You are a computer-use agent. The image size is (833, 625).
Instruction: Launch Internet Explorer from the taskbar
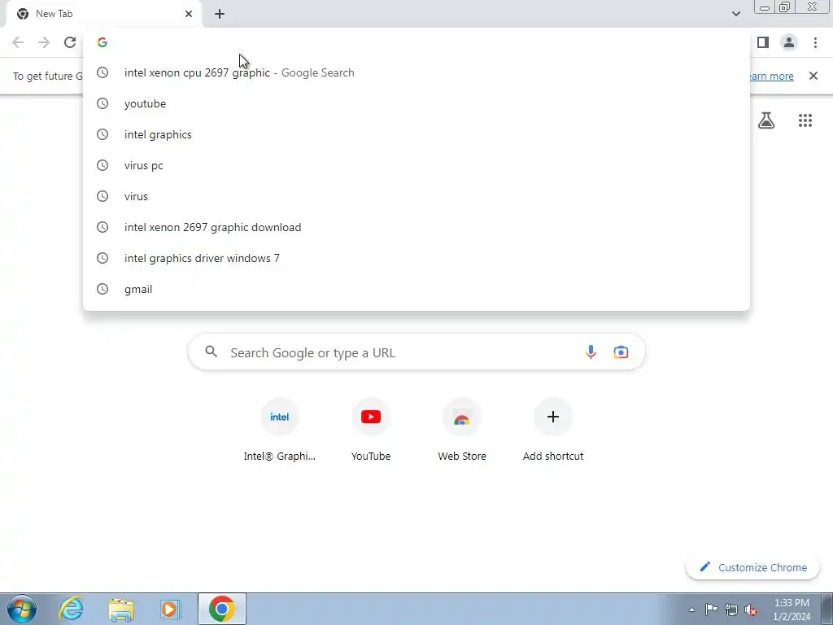coord(72,609)
